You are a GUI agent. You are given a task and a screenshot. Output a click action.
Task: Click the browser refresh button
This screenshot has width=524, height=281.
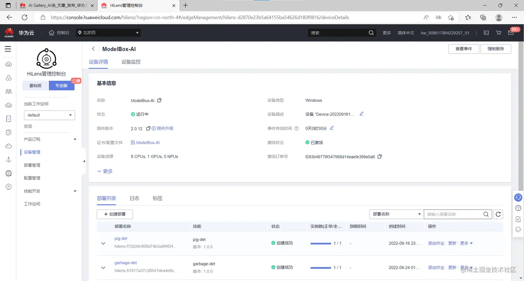tap(24, 17)
